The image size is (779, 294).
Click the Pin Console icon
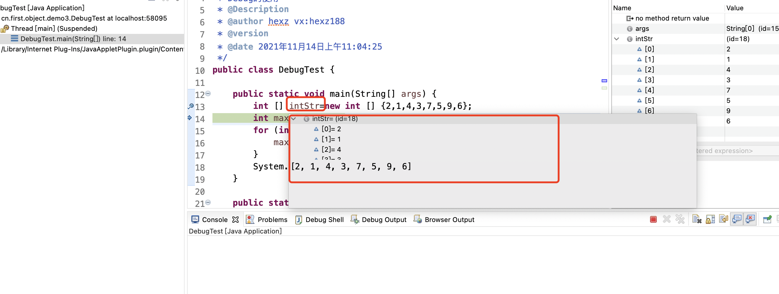[x=767, y=219]
